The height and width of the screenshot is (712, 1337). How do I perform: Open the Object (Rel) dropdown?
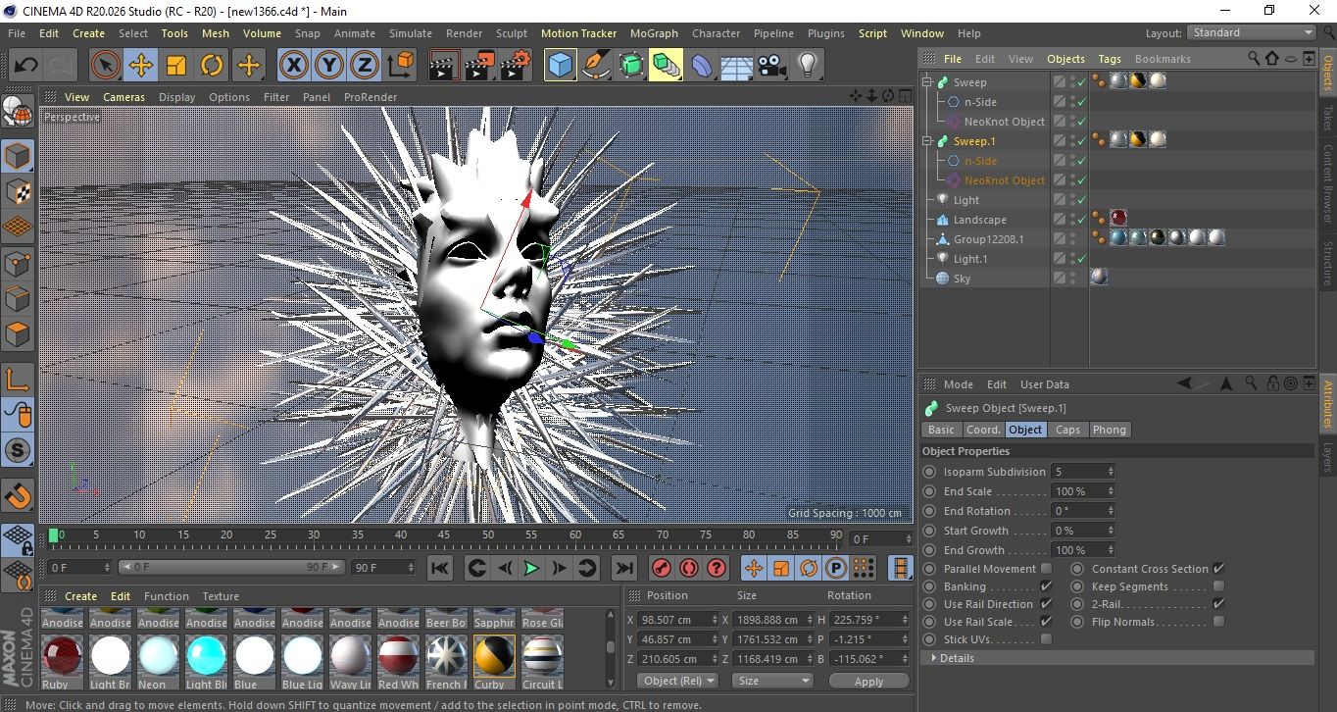click(x=678, y=681)
